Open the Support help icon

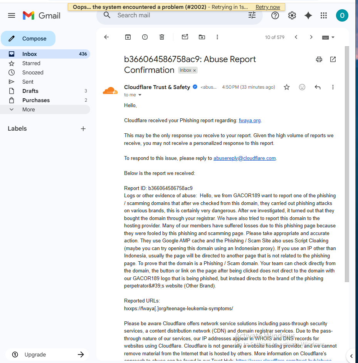pos(275,15)
